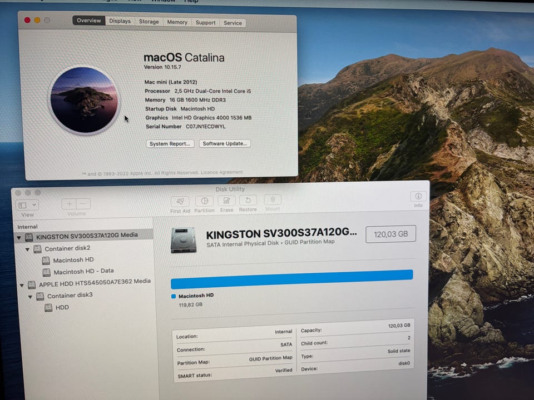Click the Partition Map GUID Partition Map value
534x400 pixels.
point(270,358)
